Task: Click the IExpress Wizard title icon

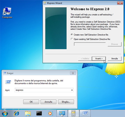Action: click(45, 3)
